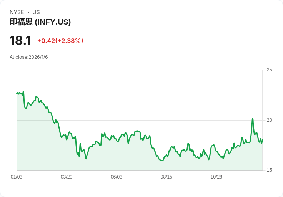Image resolution: width=283 pixels, height=197 pixels.
Task: Click the horizontal gridline at the 20 level
Action: [x=154, y=120]
